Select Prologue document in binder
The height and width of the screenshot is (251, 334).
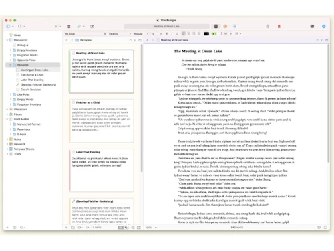point(23,46)
